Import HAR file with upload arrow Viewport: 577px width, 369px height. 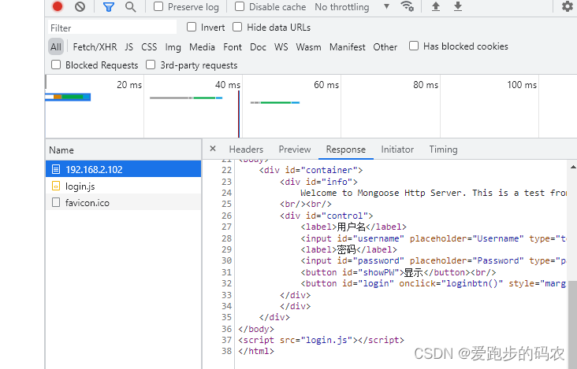(436, 6)
